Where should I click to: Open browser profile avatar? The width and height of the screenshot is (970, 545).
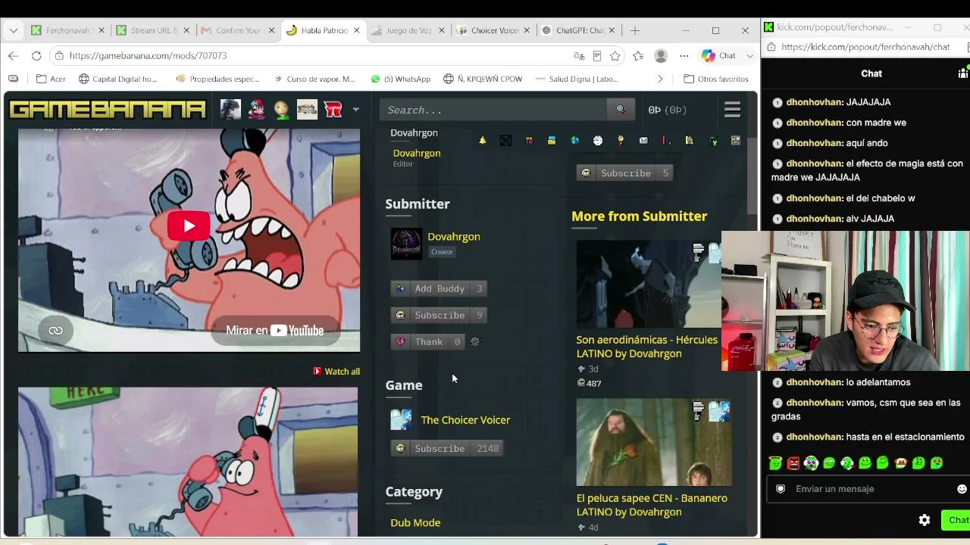coord(661,56)
